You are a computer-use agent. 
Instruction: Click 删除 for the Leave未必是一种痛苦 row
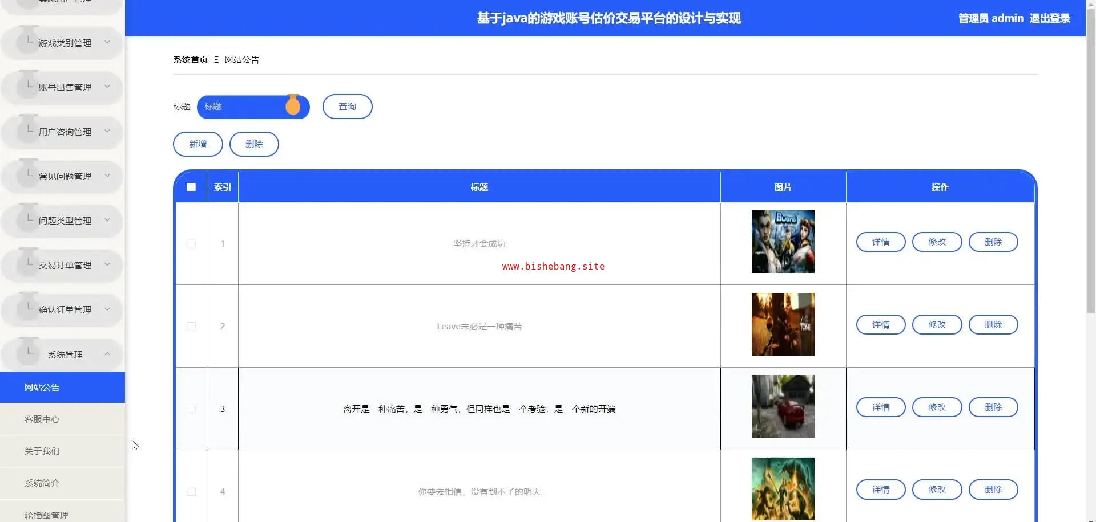coord(993,325)
